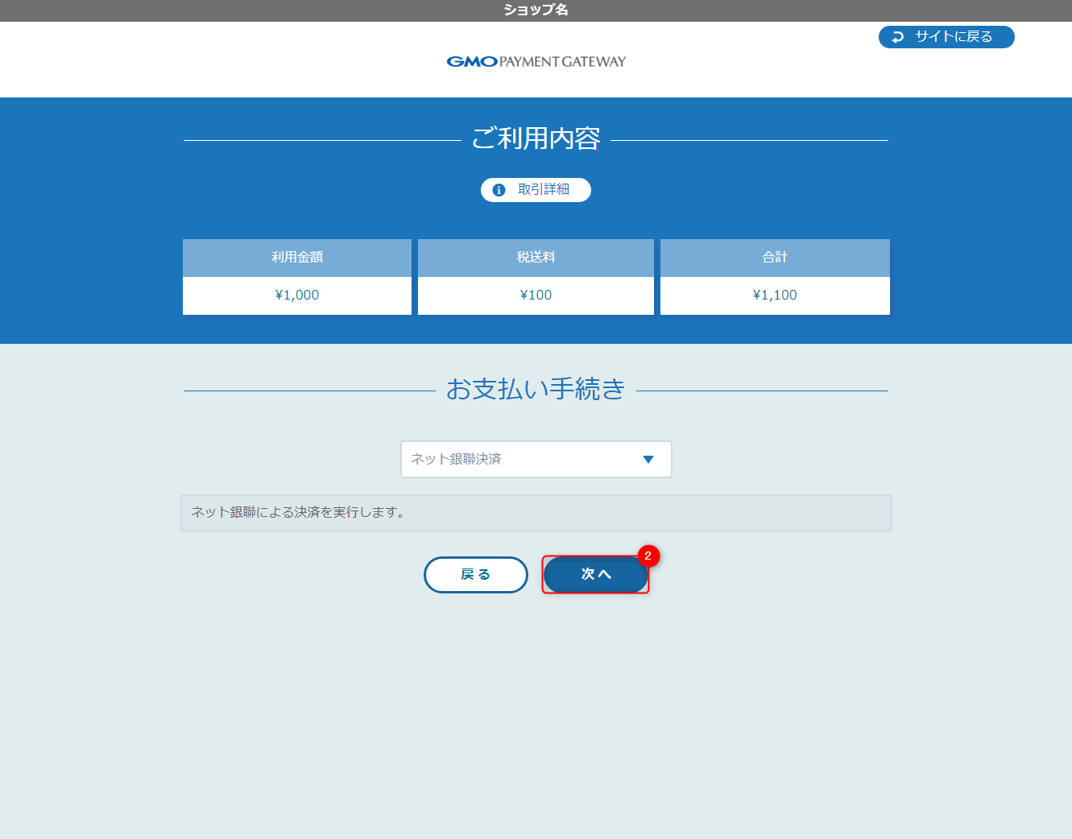Screen dimensions: 1072x839
Task: Click the ショップ名 header bar
Action: pyautogui.click(x=536, y=10)
